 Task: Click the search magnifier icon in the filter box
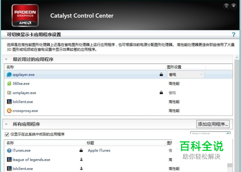228,133
